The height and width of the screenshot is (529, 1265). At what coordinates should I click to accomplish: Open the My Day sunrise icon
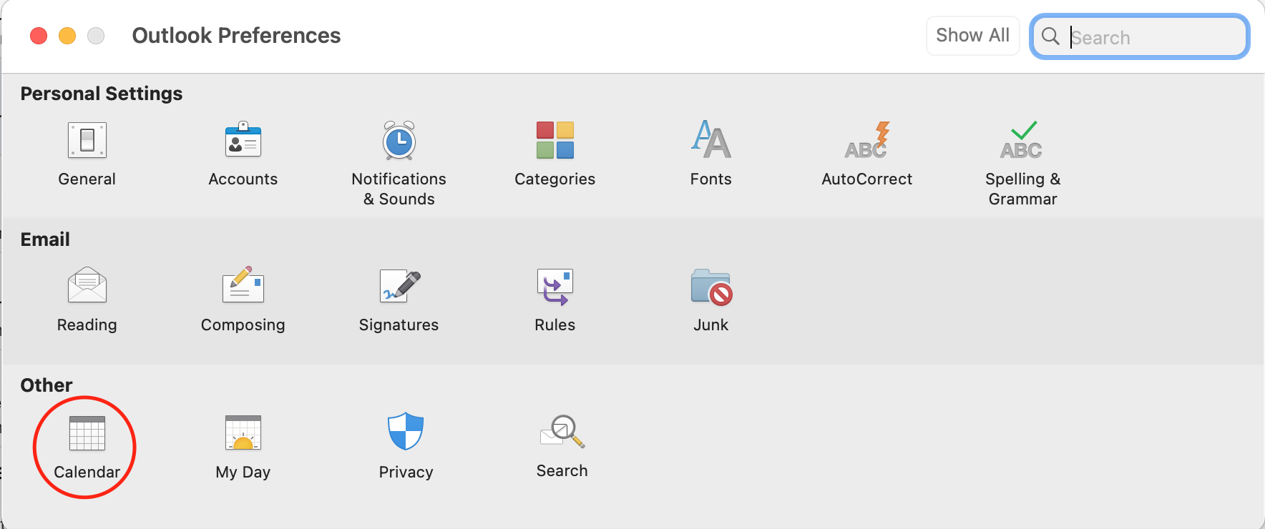click(x=243, y=432)
